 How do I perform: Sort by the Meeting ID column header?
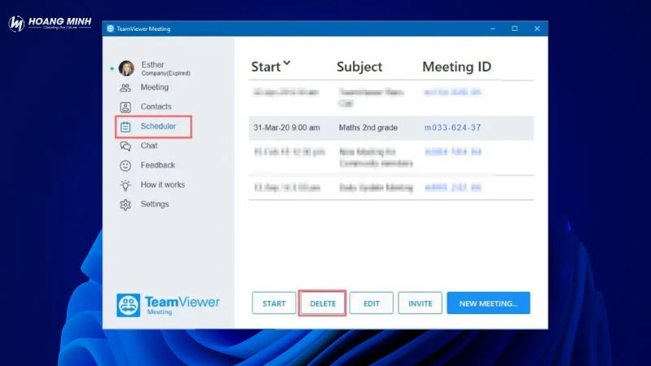click(457, 67)
